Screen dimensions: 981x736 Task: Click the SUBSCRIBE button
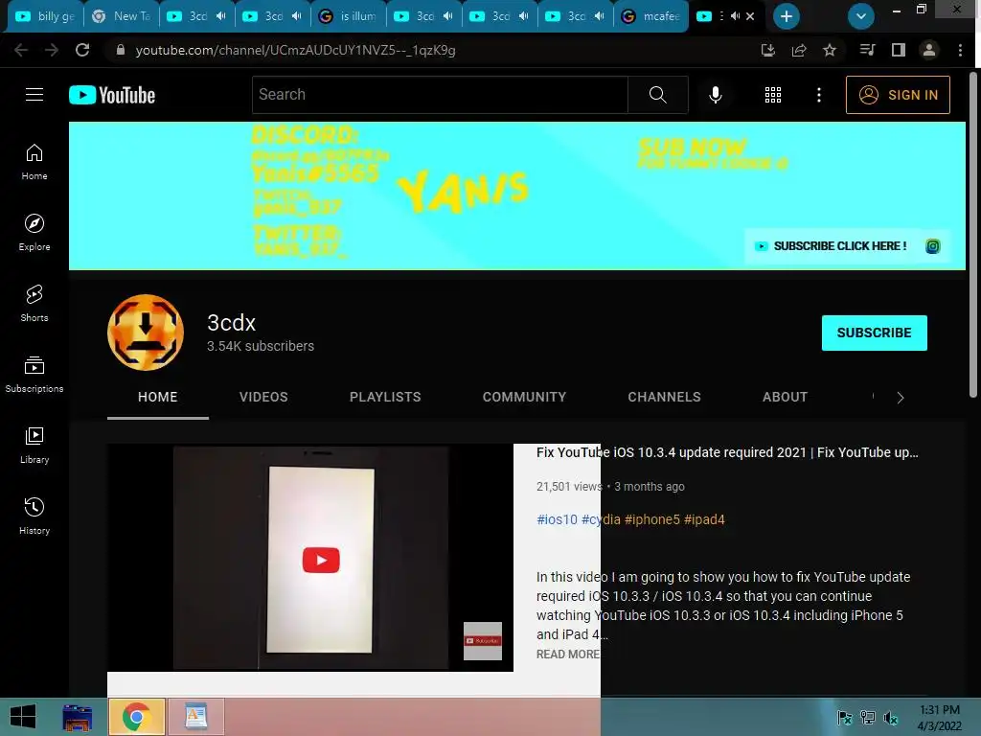[x=874, y=333]
